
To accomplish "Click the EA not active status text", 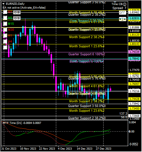I will click(24, 8).
